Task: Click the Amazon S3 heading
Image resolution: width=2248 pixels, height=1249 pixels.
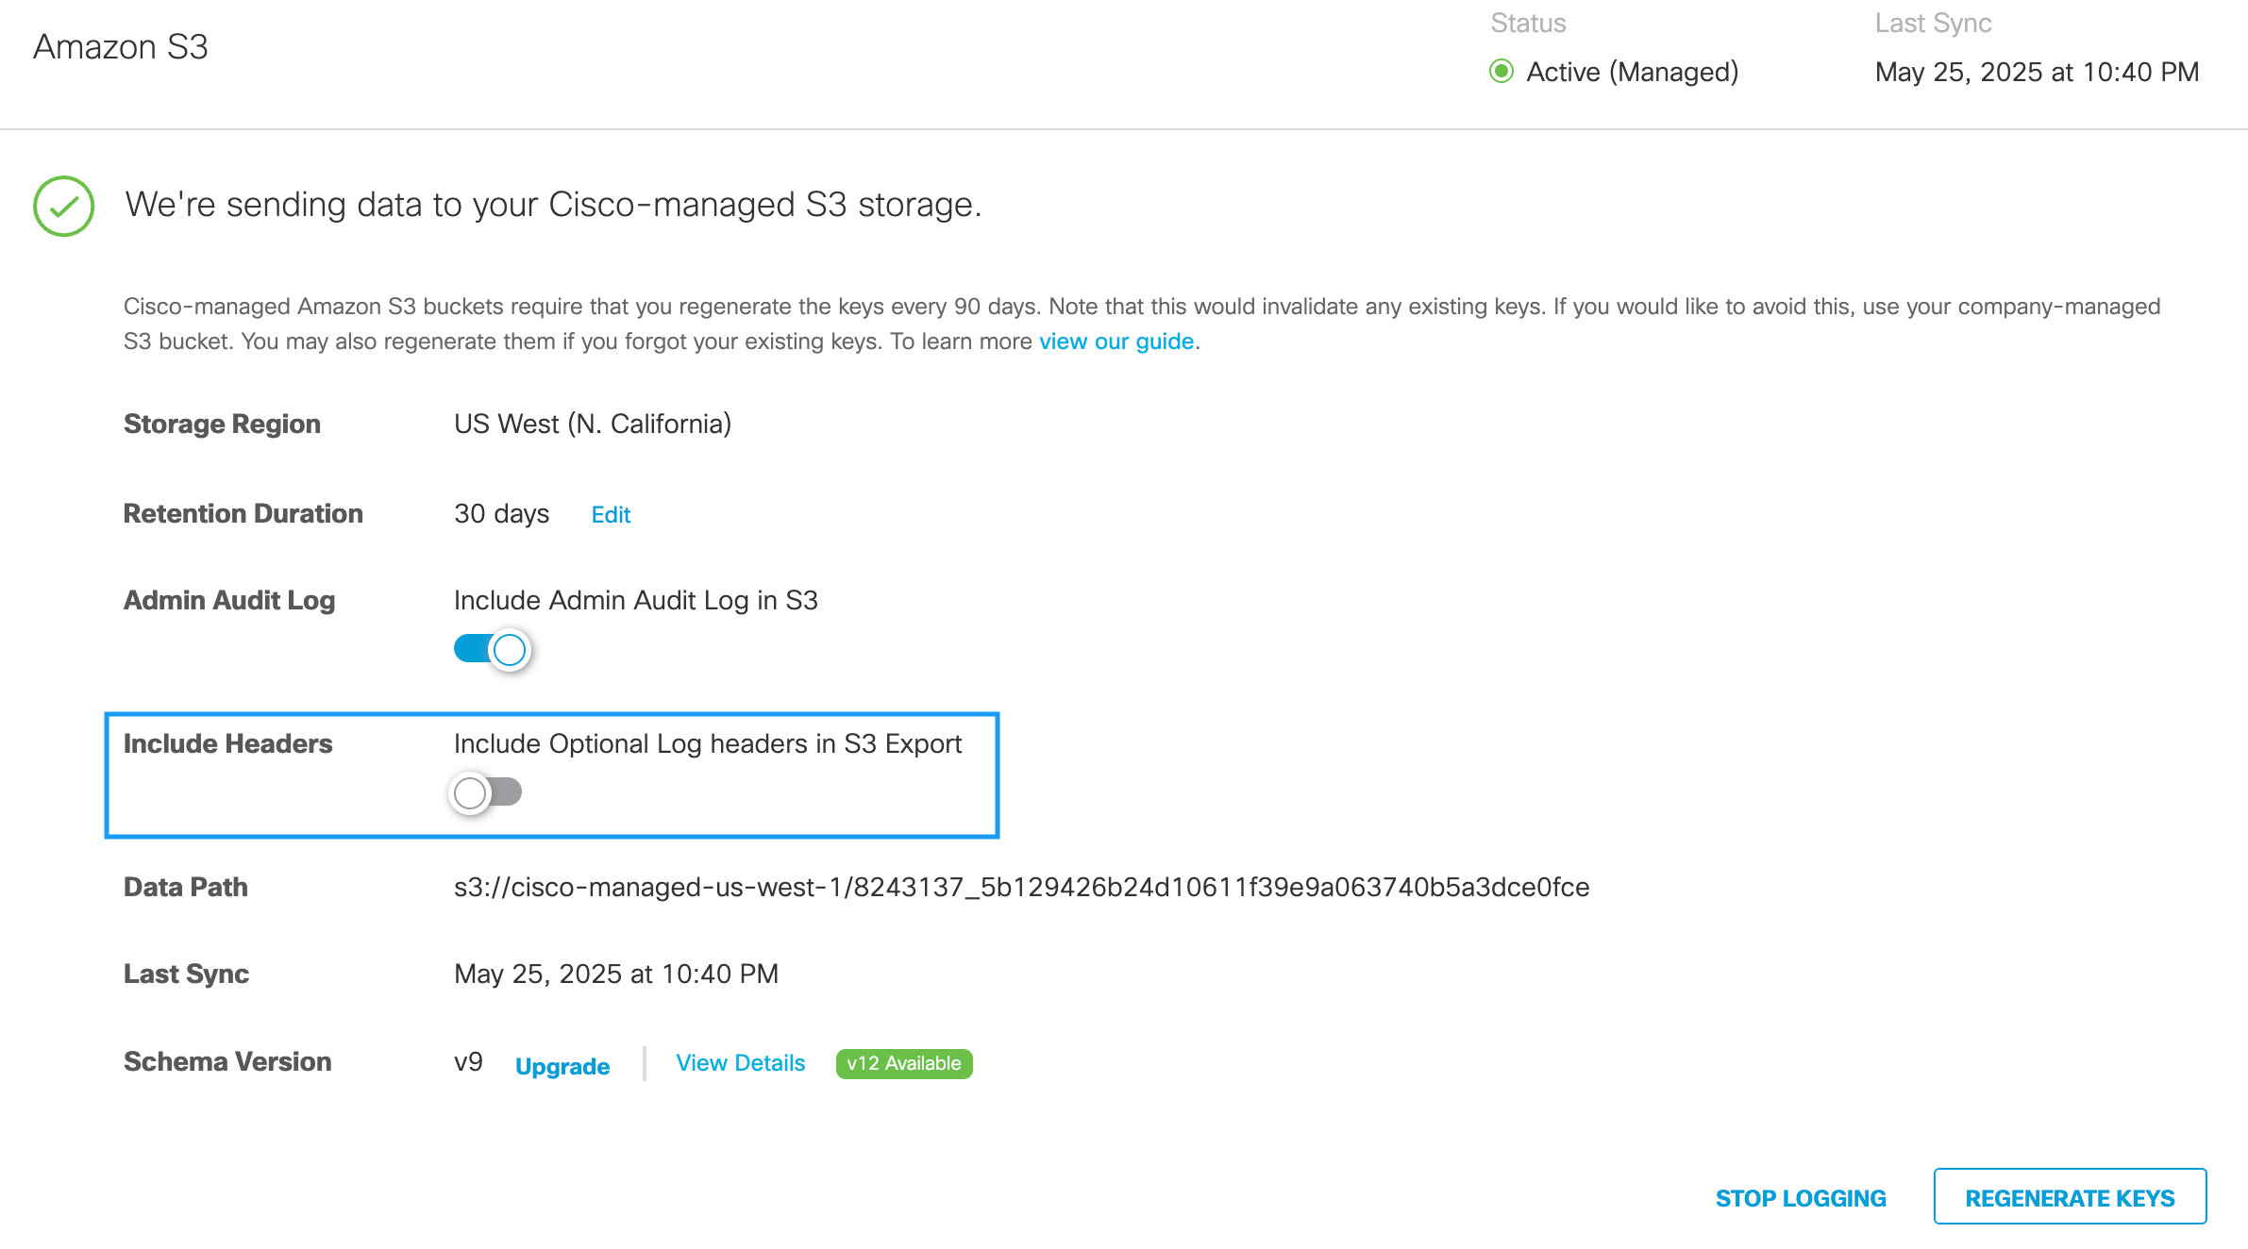Action: click(121, 47)
